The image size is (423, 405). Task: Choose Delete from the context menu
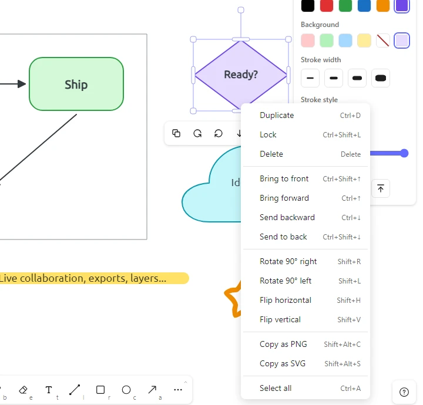(x=305, y=154)
